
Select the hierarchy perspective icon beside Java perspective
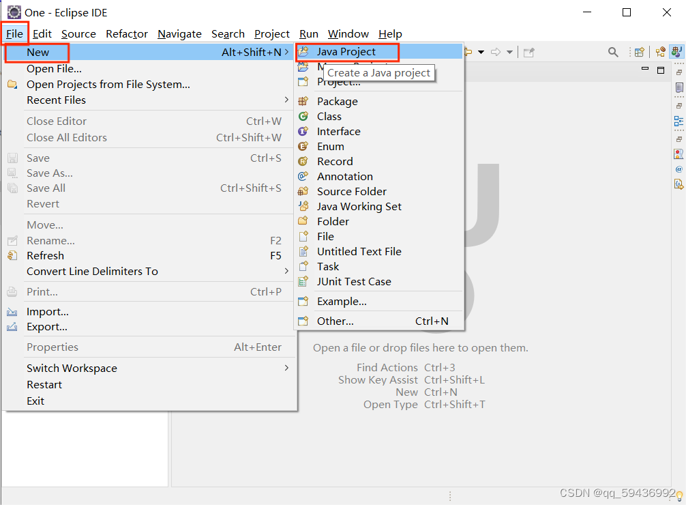click(x=660, y=52)
